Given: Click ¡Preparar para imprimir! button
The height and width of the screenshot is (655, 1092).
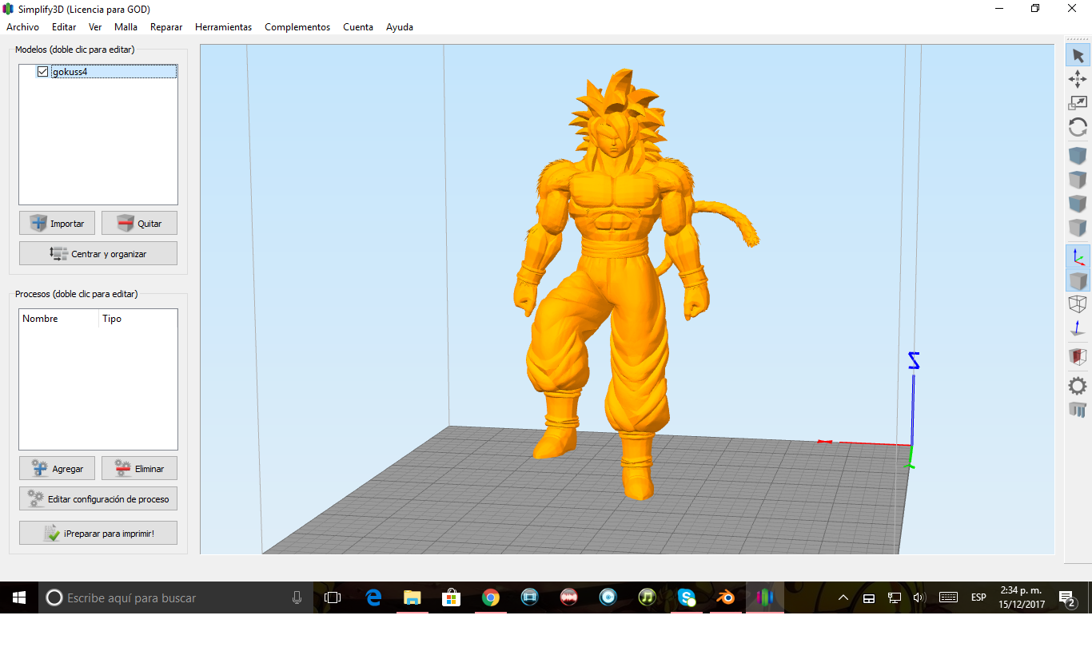Looking at the screenshot, I should pyautogui.click(x=98, y=533).
